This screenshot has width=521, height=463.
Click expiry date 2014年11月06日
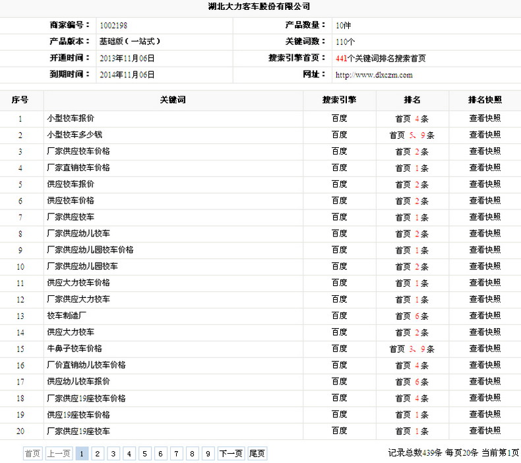[x=127, y=75]
